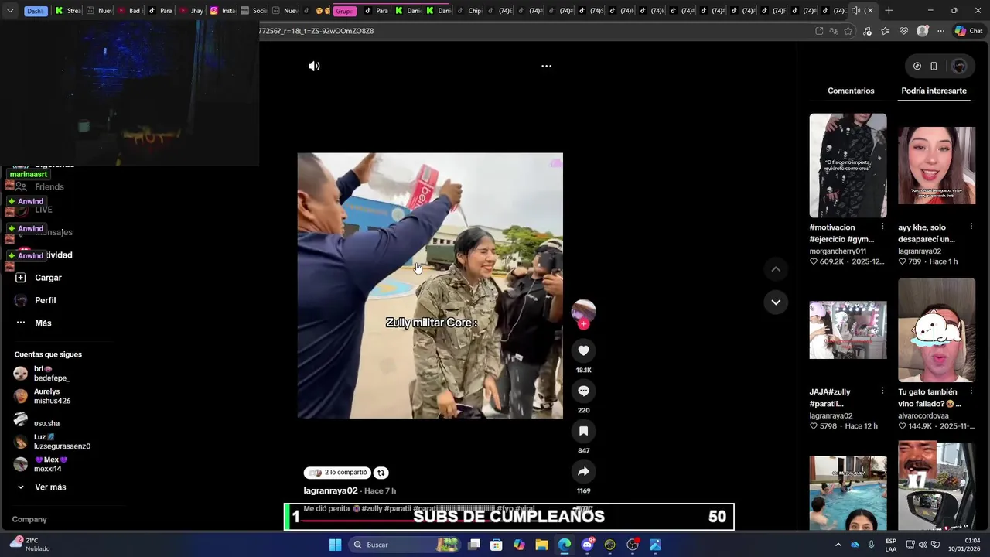
Task: Open Edge media control music icon
Action: [x=867, y=31]
